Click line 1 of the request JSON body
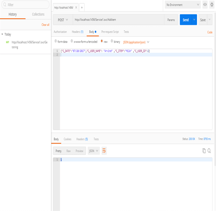Screen dimensions: 216x211 pyautogui.click(x=105, y=51)
